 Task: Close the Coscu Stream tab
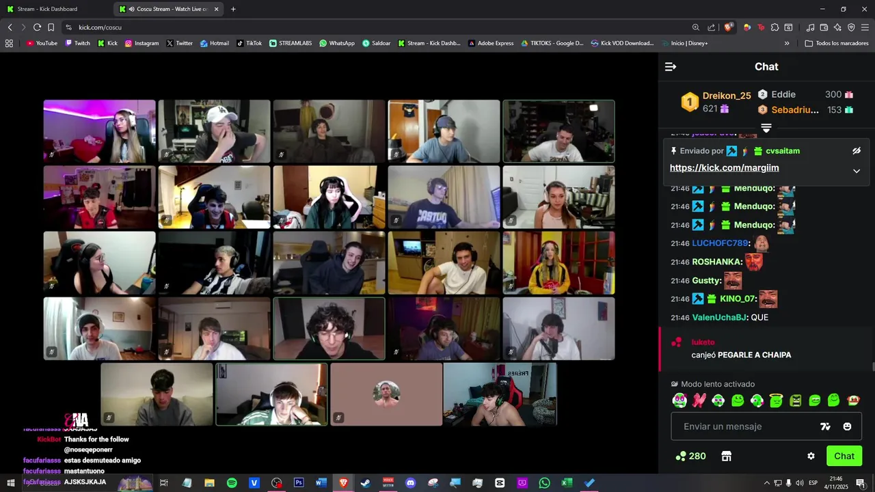217,9
